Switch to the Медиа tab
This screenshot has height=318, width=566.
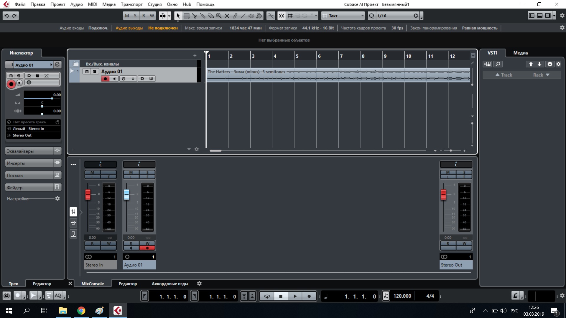pos(520,53)
